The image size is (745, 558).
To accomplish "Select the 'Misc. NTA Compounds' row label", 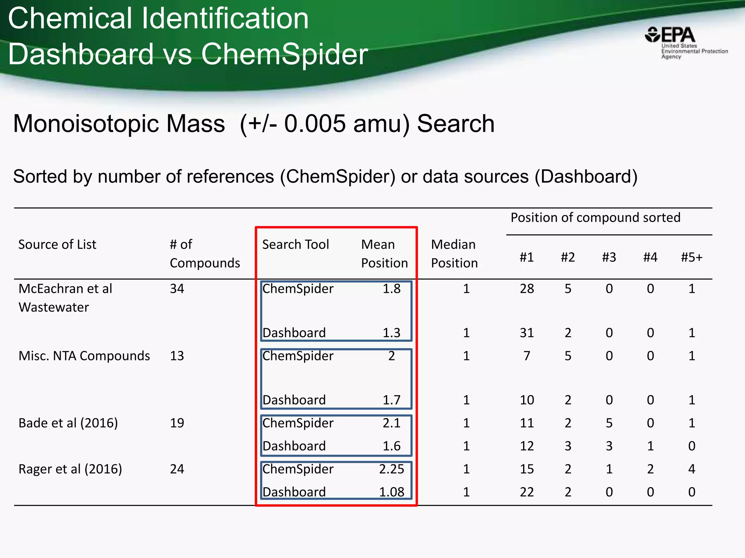I will pos(84,356).
